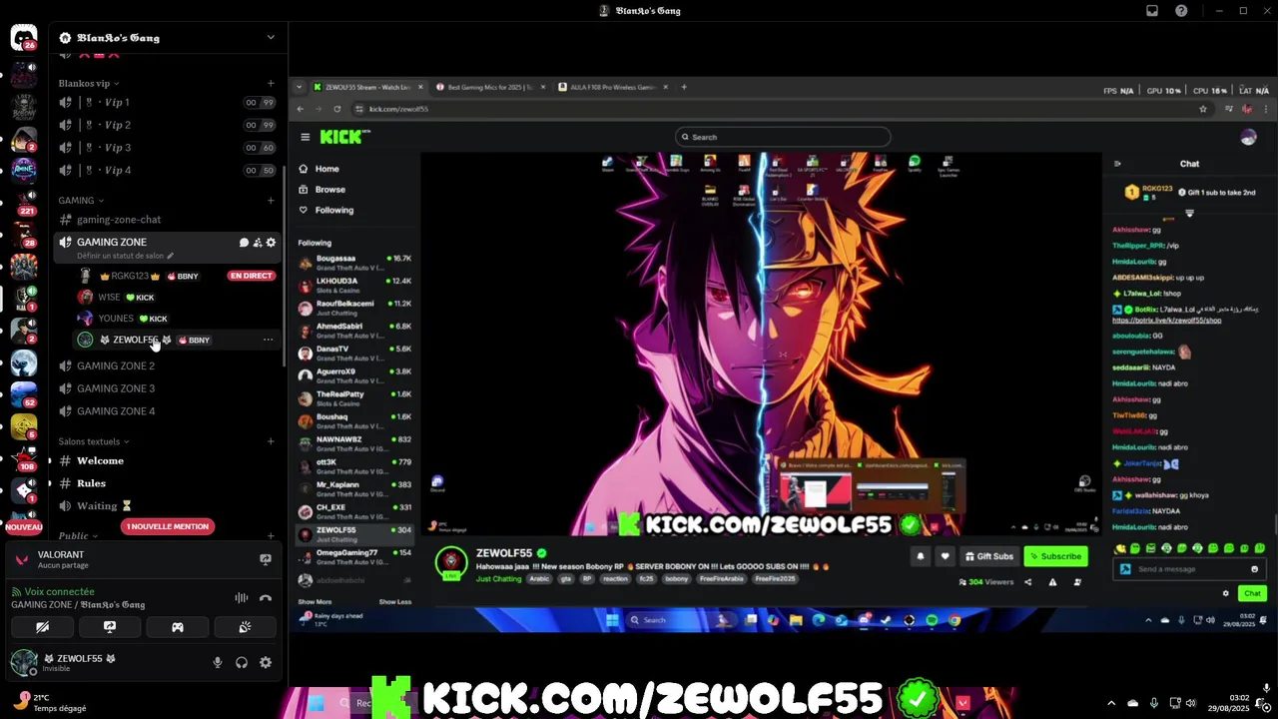Join Waiting voice channel
The width and height of the screenshot is (1278, 719).
[x=167, y=506]
